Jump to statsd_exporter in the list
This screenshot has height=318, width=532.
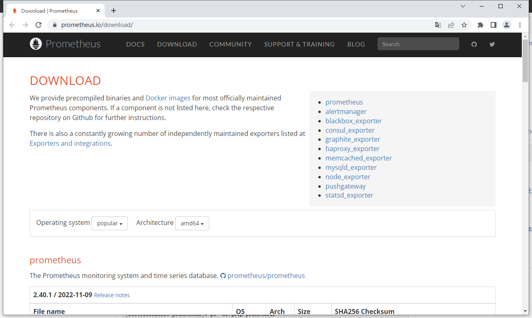tap(349, 195)
